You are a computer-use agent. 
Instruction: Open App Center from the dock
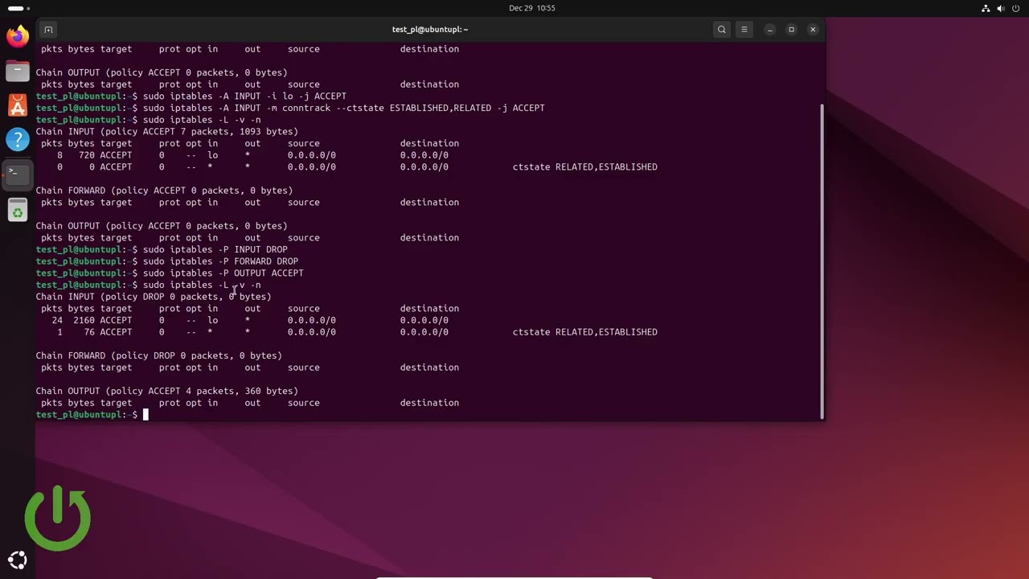tap(18, 105)
